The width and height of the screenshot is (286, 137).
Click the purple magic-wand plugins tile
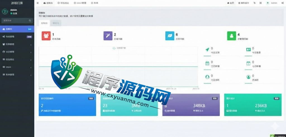click(108, 36)
